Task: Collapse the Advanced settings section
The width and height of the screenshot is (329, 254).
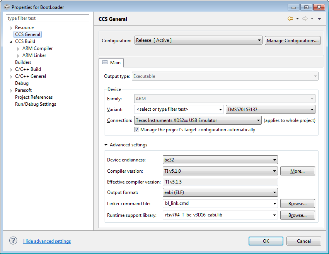Action: pyautogui.click(x=106, y=145)
